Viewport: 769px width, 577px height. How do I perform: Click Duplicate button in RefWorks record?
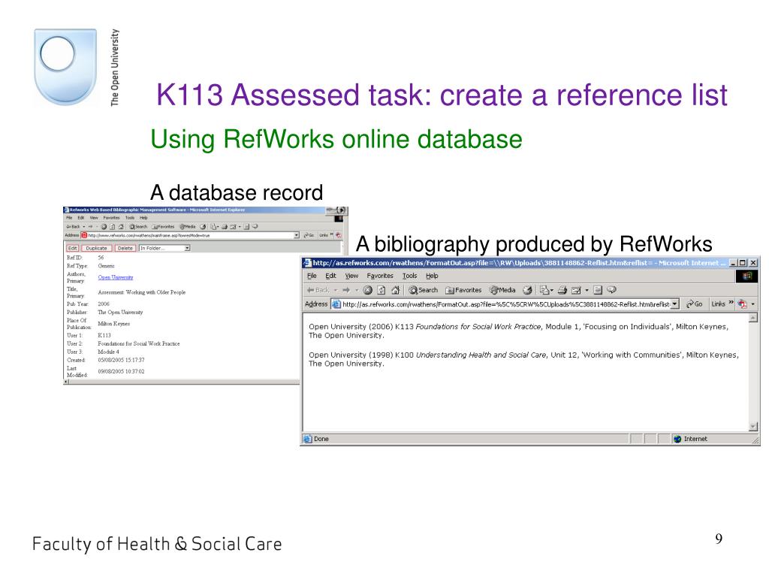point(97,248)
